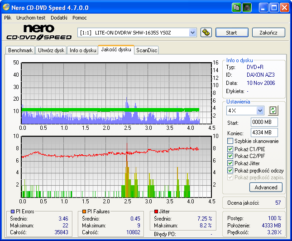292x241 pixels.
Task: Click the Prędkość 3.28X value
Action: point(274,232)
